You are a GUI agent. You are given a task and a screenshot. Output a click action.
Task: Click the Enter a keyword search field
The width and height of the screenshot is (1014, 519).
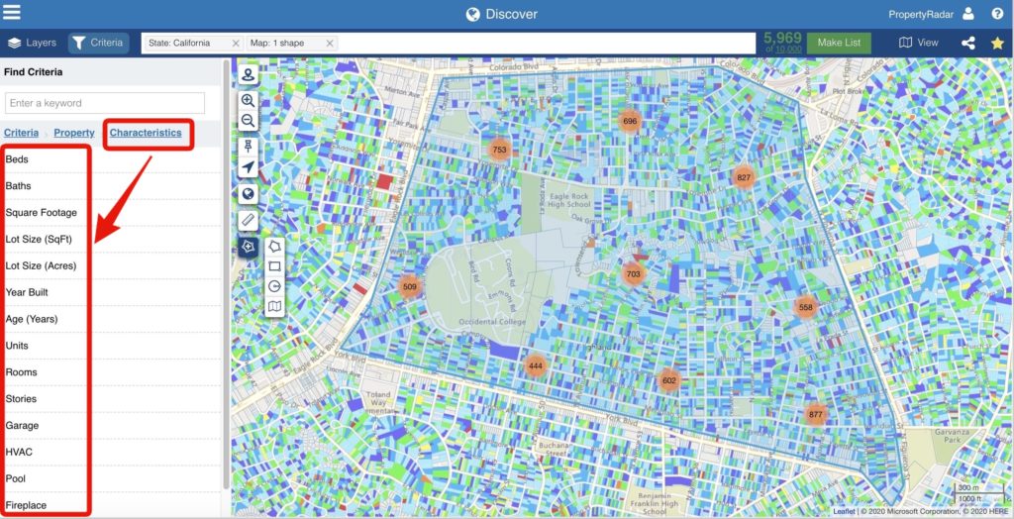105,103
